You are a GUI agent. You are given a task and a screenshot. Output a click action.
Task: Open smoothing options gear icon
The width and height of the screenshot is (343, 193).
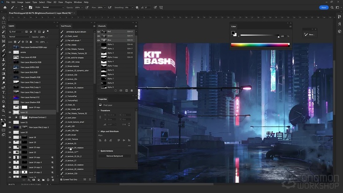coord(137,7)
